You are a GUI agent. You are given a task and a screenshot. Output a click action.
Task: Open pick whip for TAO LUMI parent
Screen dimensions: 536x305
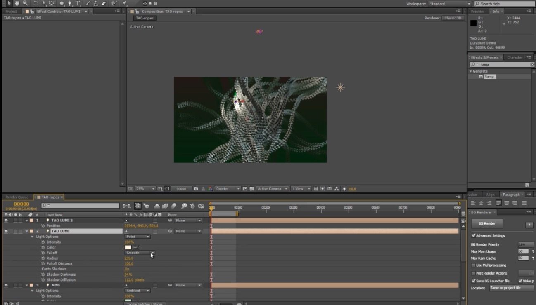point(170,231)
